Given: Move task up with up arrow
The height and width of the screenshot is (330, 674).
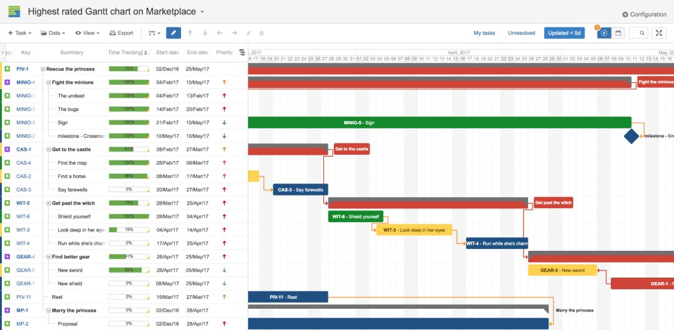Looking at the screenshot, I should click(190, 33).
